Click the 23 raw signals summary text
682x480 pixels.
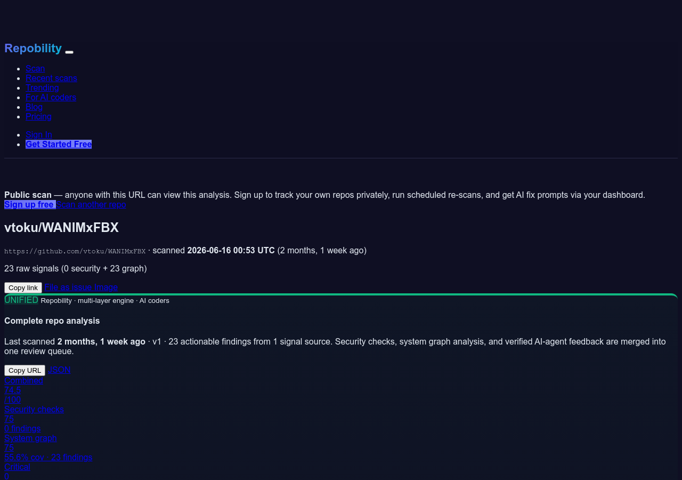(x=76, y=268)
